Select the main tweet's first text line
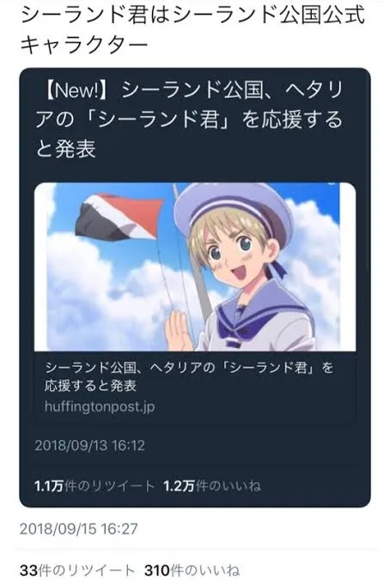 193,15
